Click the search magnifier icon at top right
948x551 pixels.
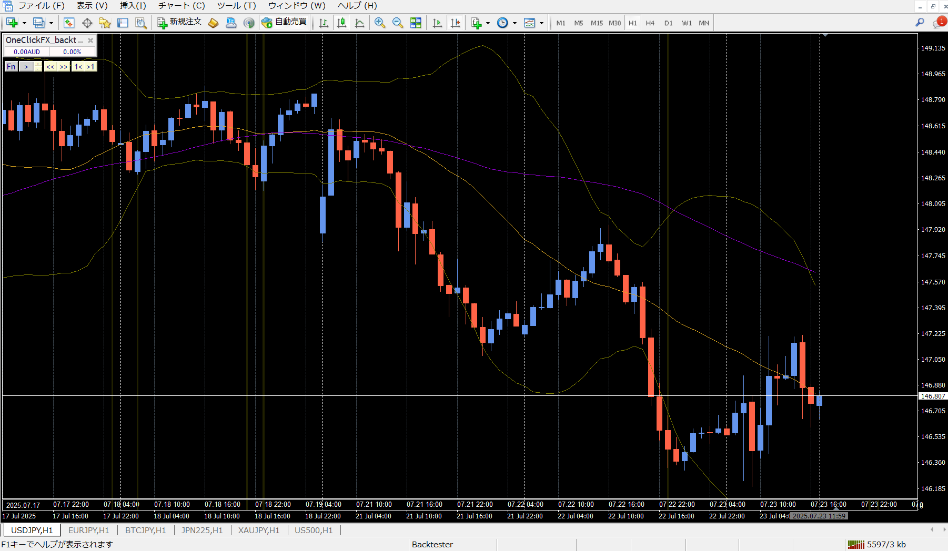pos(920,22)
